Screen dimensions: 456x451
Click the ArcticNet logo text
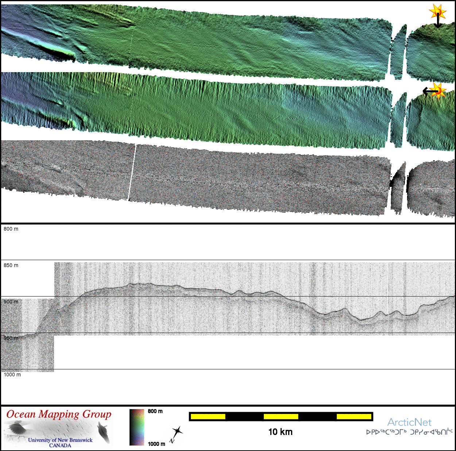tap(409, 422)
